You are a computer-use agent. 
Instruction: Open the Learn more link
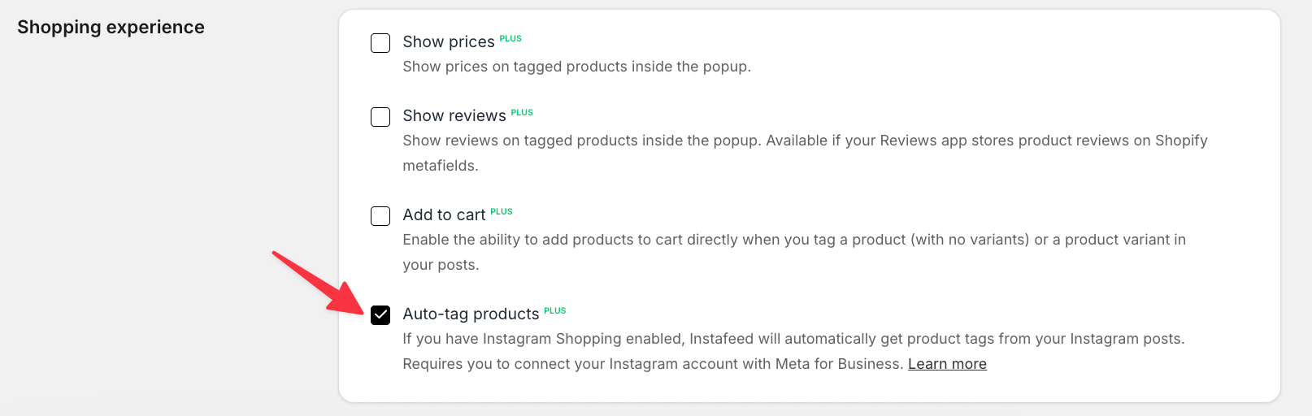tap(947, 364)
